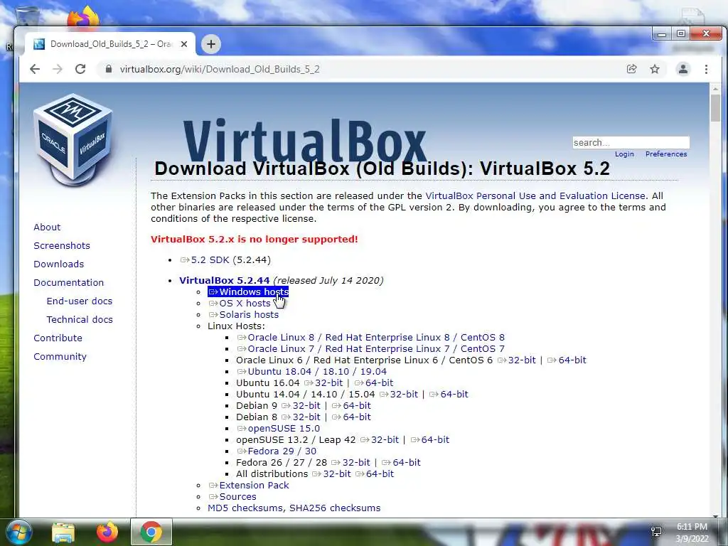The image size is (728, 546).
Task: Download openSUSE 15.0 package
Action: pyautogui.click(x=279, y=428)
